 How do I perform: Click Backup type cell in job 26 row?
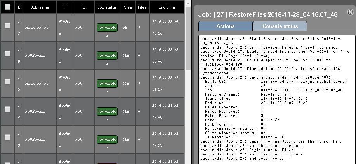pos(64,56)
